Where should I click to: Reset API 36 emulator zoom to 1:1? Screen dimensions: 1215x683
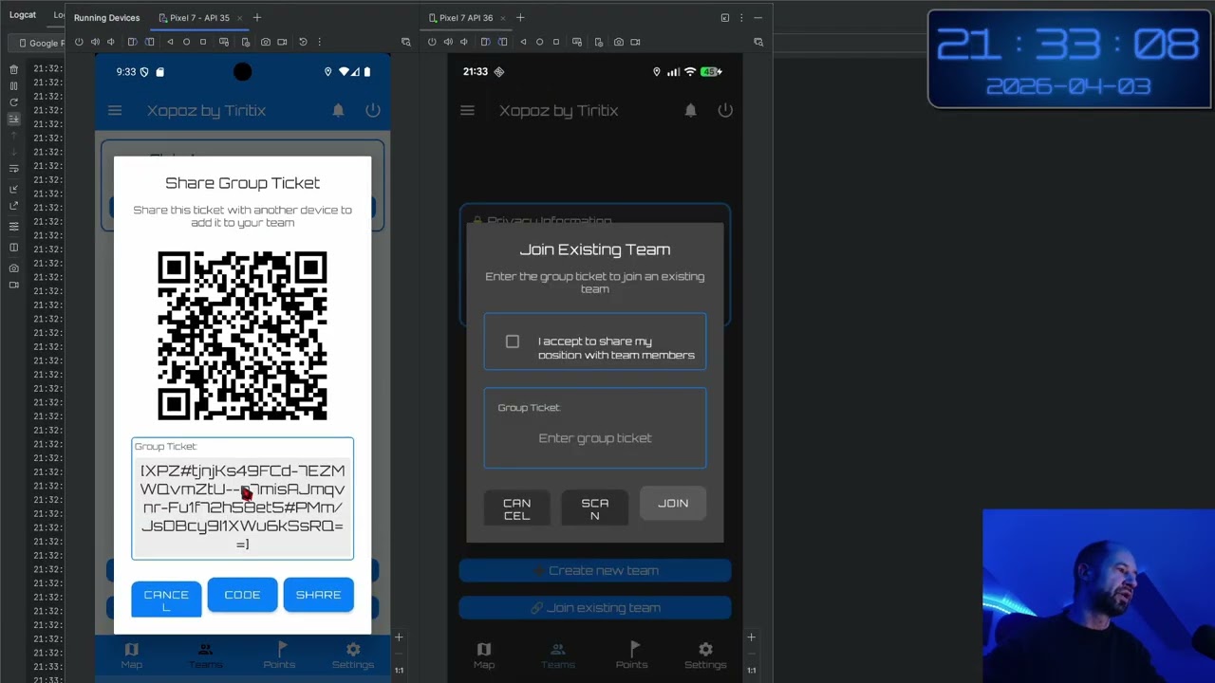pos(751,671)
